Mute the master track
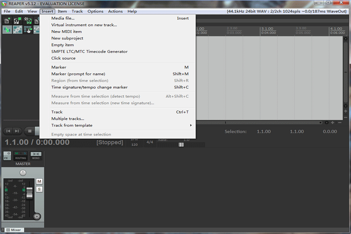 point(39,181)
